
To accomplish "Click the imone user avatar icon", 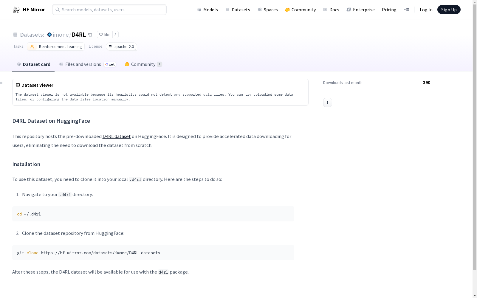I will [x=49, y=35].
